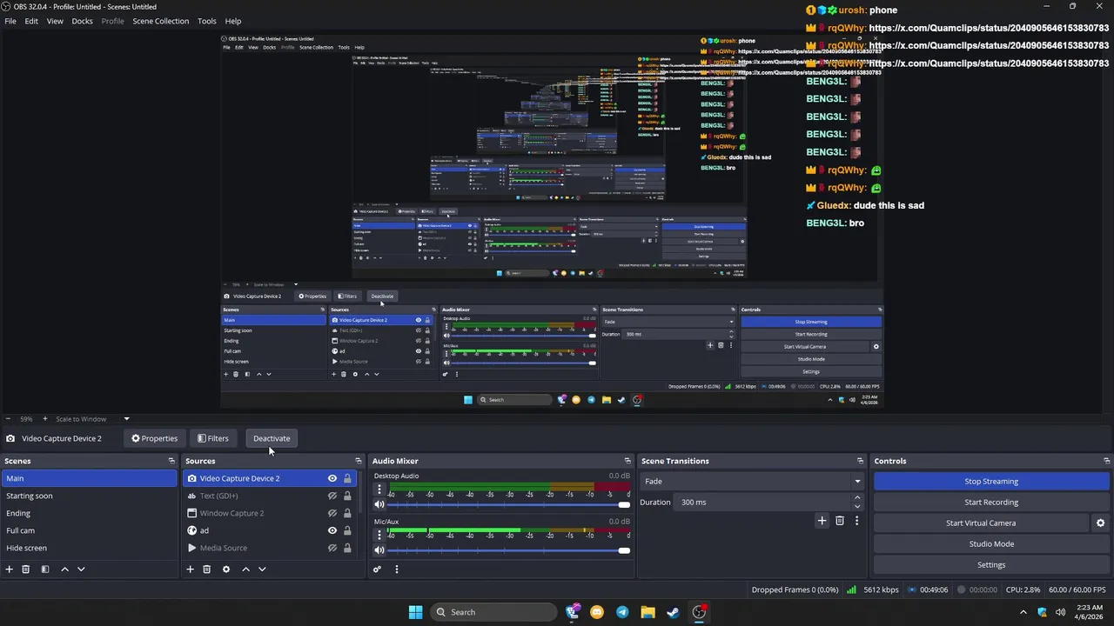Open Steam from the Windows taskbar
The width and height of the screenshot is (1114, 626).
673,612
